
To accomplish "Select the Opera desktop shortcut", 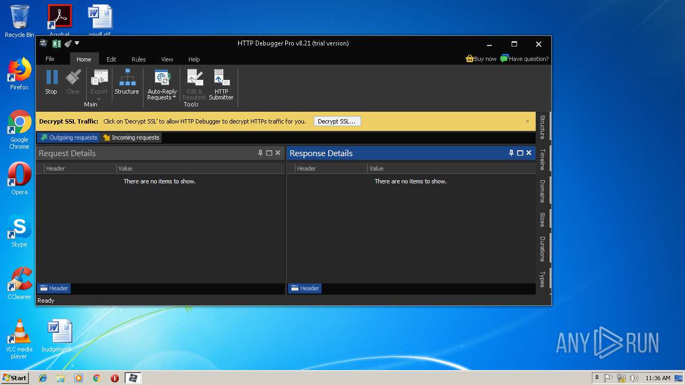I will [x=19, y=178].
